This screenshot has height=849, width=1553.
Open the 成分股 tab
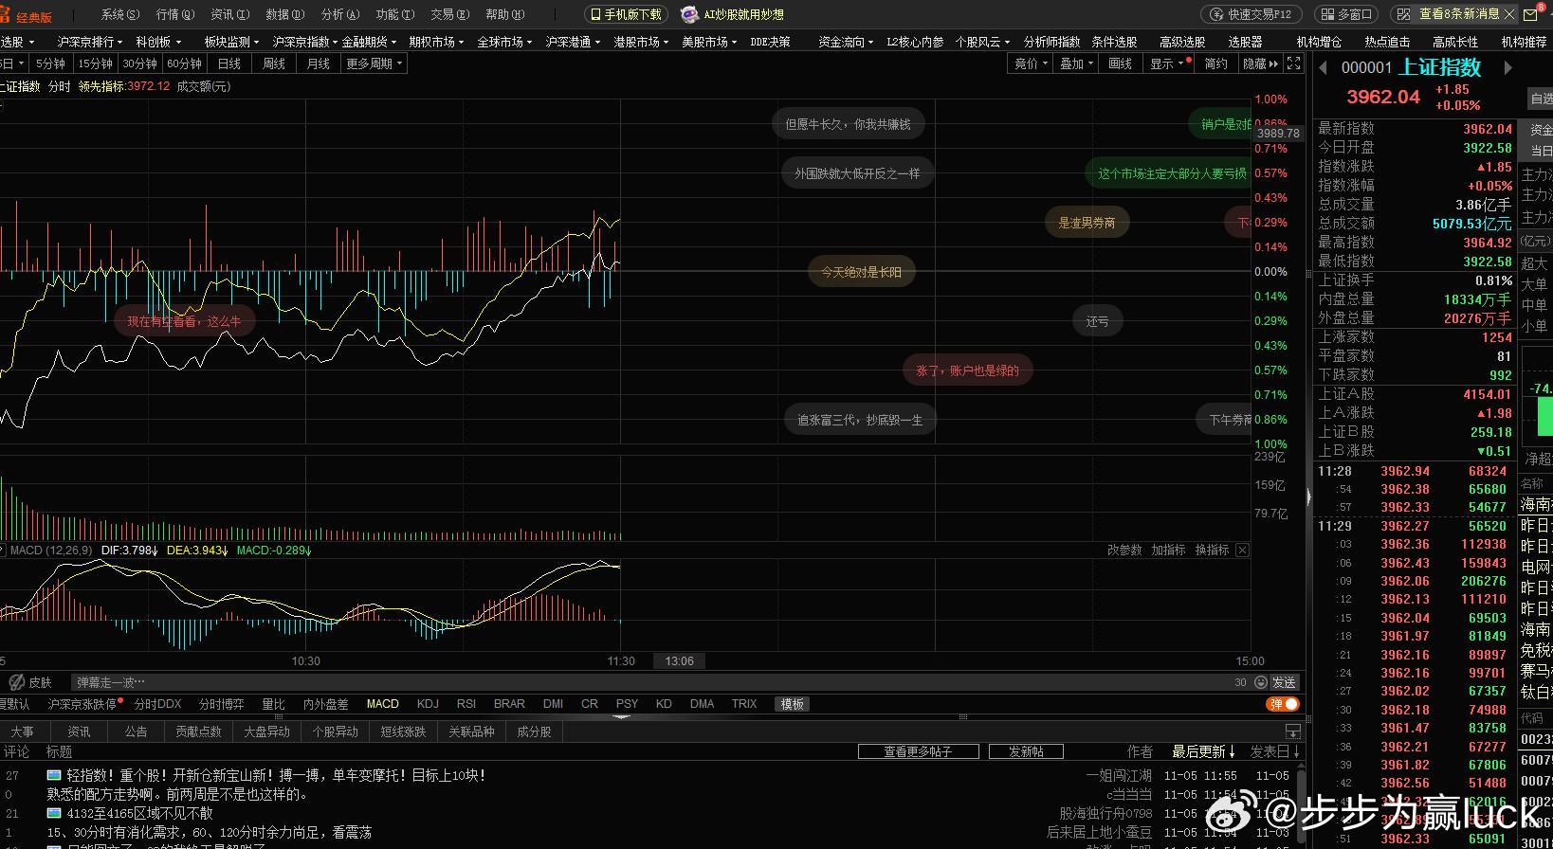tap(534, 732)
